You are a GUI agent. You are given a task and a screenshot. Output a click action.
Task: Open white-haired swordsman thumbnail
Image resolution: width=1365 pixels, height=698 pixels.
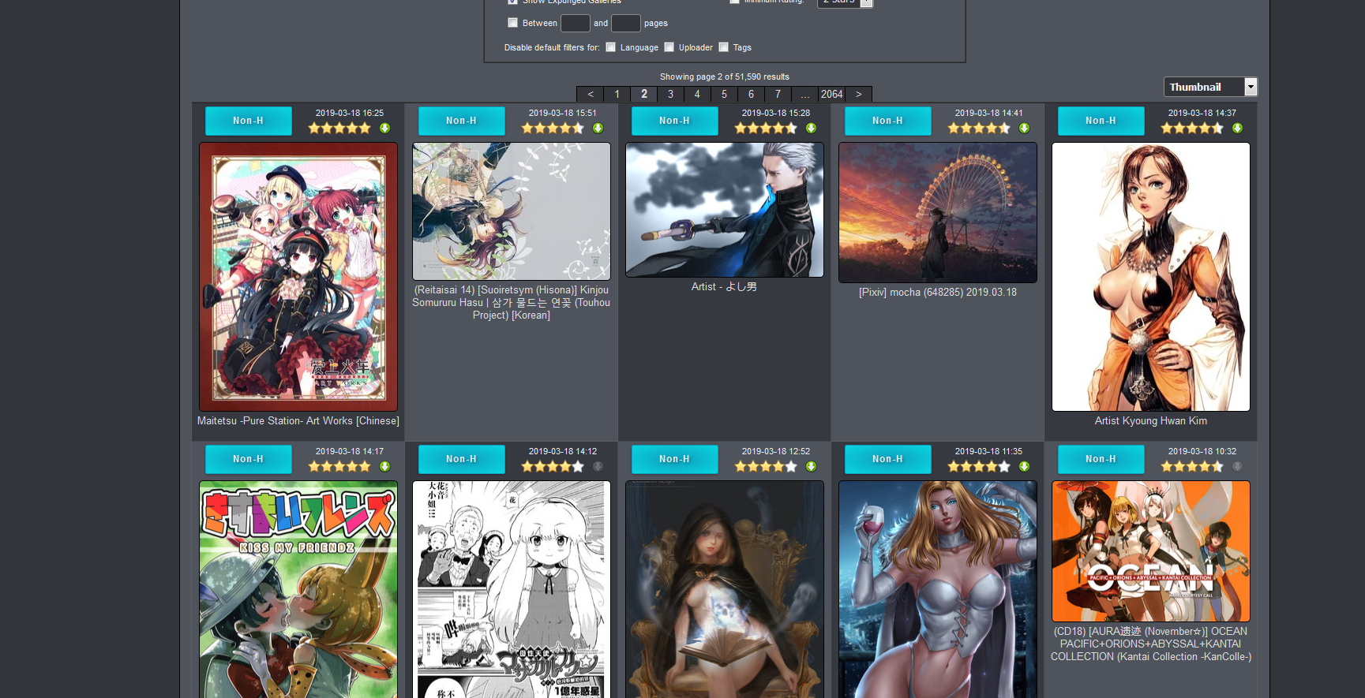click(725, 210)
